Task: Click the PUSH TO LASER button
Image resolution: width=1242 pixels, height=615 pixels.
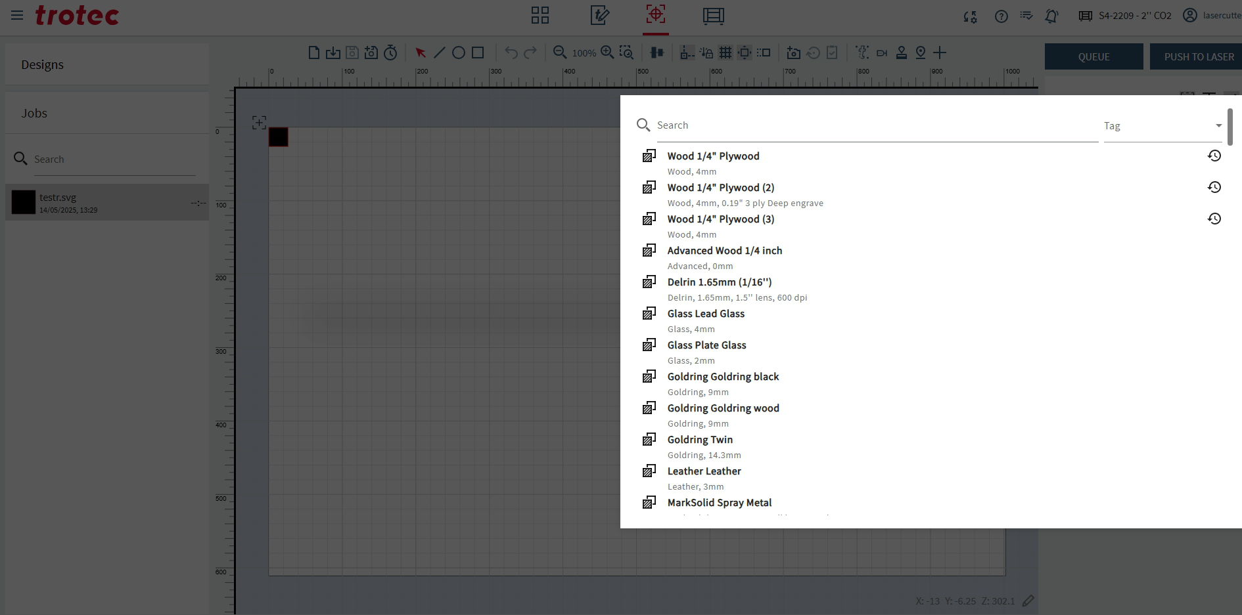Action: coord(1198,57)
